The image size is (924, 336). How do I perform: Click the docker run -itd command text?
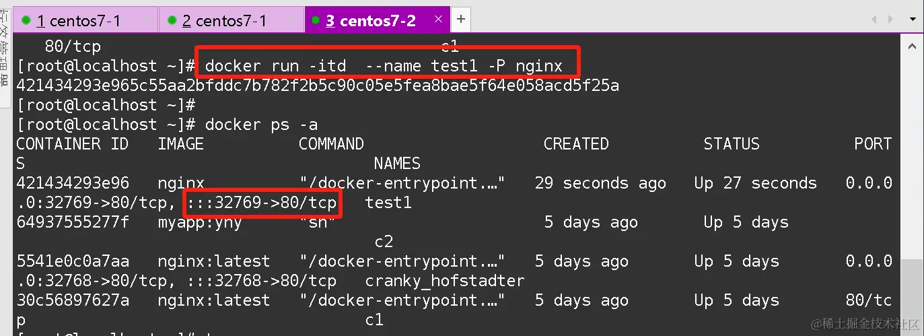(x=384, y=66)
